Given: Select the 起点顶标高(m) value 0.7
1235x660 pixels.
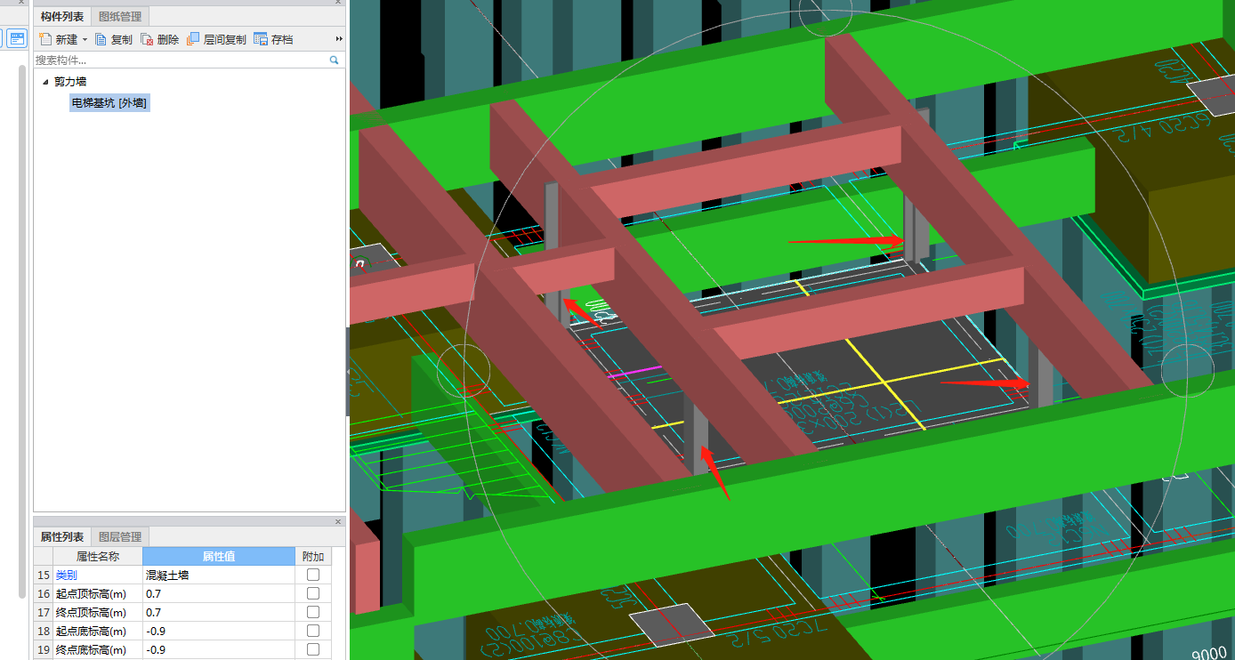Looking at the screenshot, I should tap(218, 594).
